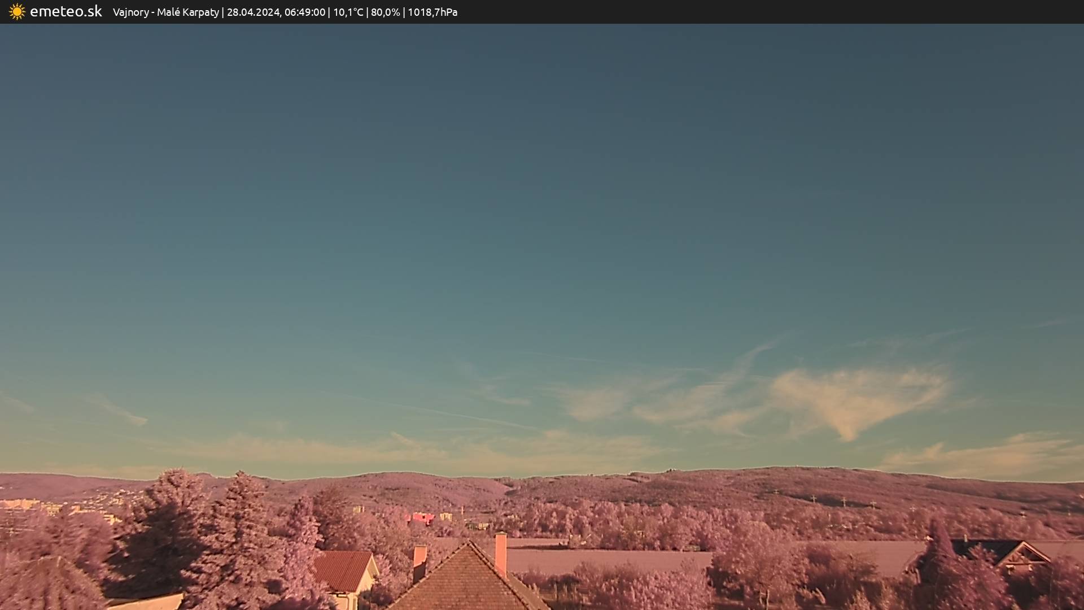Click the 1018,7hPa pressure reading
The image size is (1084, 610).
(432, 12)
